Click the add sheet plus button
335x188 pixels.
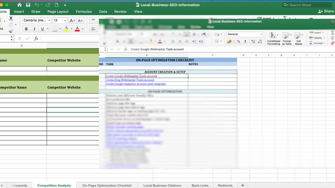243,185
